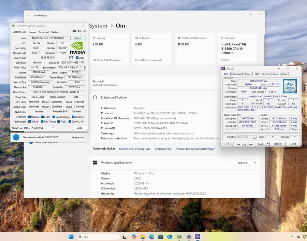Open the Graphics tab in CPU-Z
307x241 pixels.
[x=266, y=74]
